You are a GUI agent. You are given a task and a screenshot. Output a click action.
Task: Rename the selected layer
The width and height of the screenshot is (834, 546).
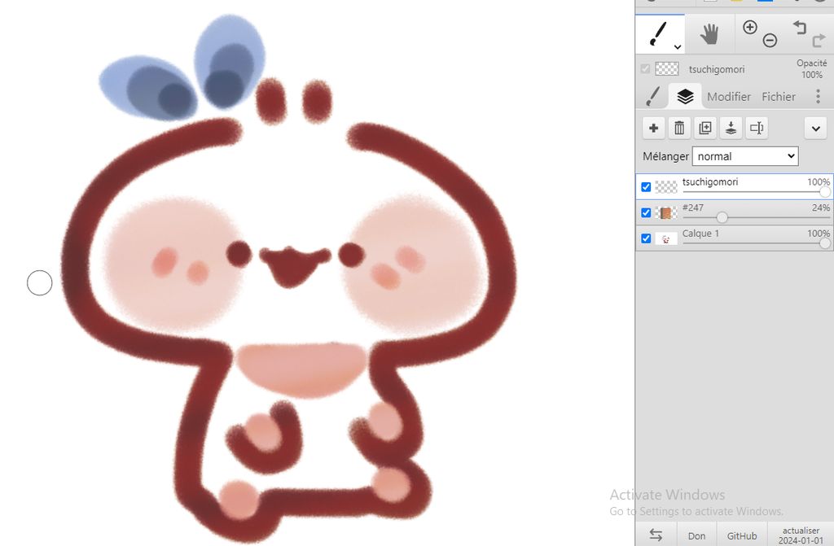click(757, 128)
